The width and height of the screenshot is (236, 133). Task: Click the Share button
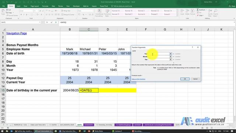coord(232,6)
